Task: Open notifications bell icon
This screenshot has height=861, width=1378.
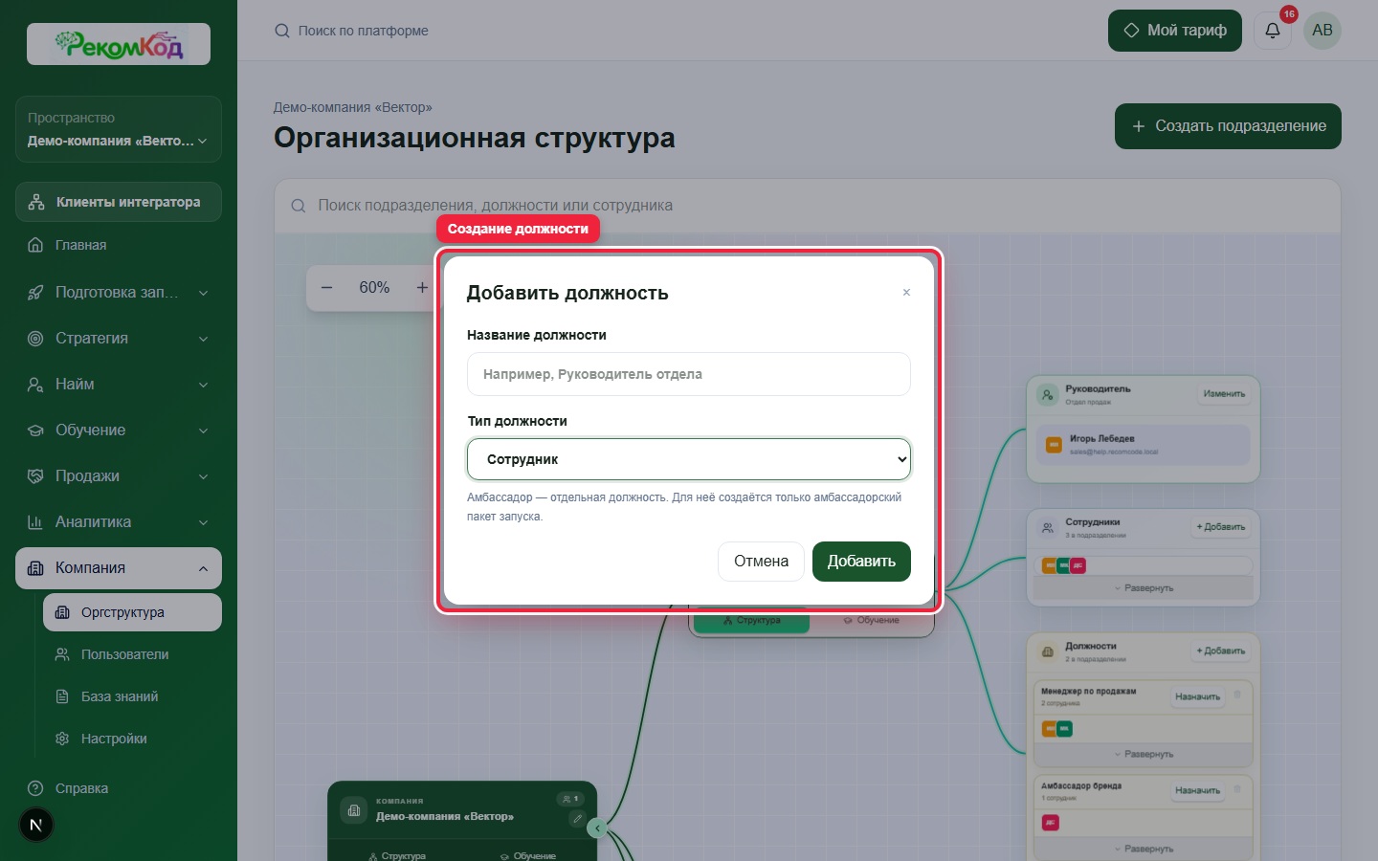Action: [1273, 31]
